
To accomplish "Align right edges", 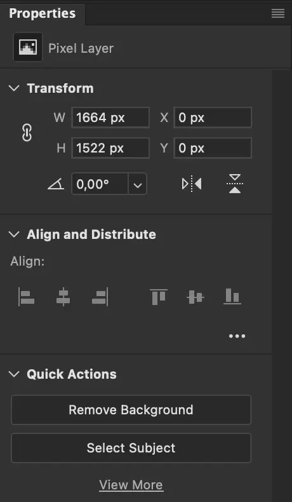I will 100,297.
